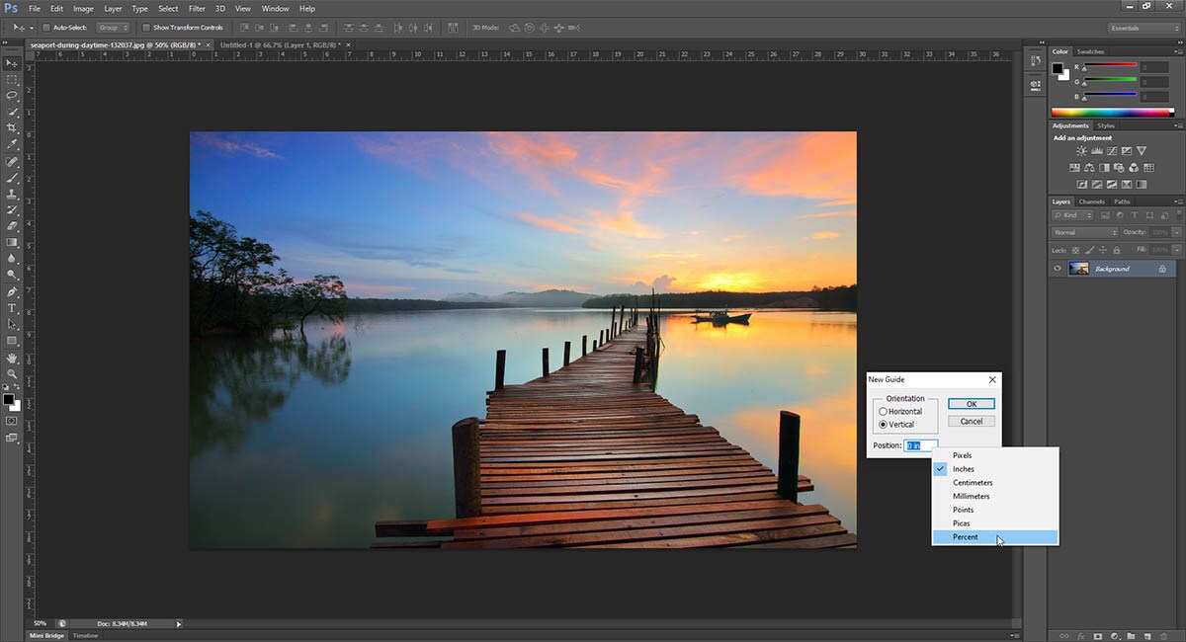Click the color spectrum ramp bar

[1111, 113]
